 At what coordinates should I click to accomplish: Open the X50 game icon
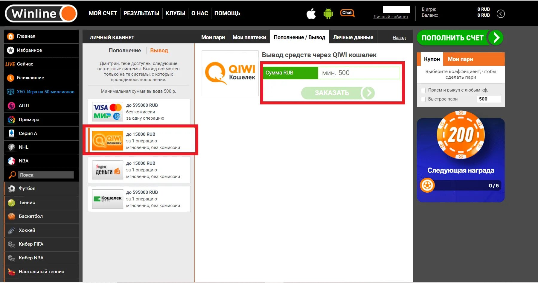point(10,92)
